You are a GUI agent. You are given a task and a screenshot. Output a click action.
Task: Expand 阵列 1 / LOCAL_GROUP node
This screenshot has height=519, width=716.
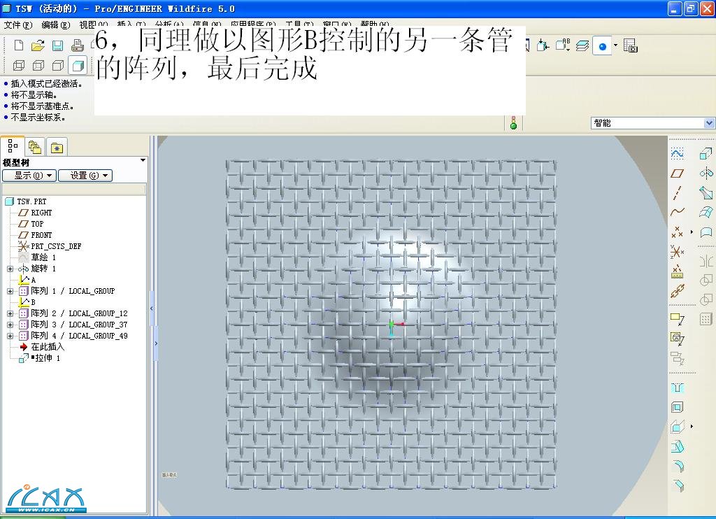point(10,291)
